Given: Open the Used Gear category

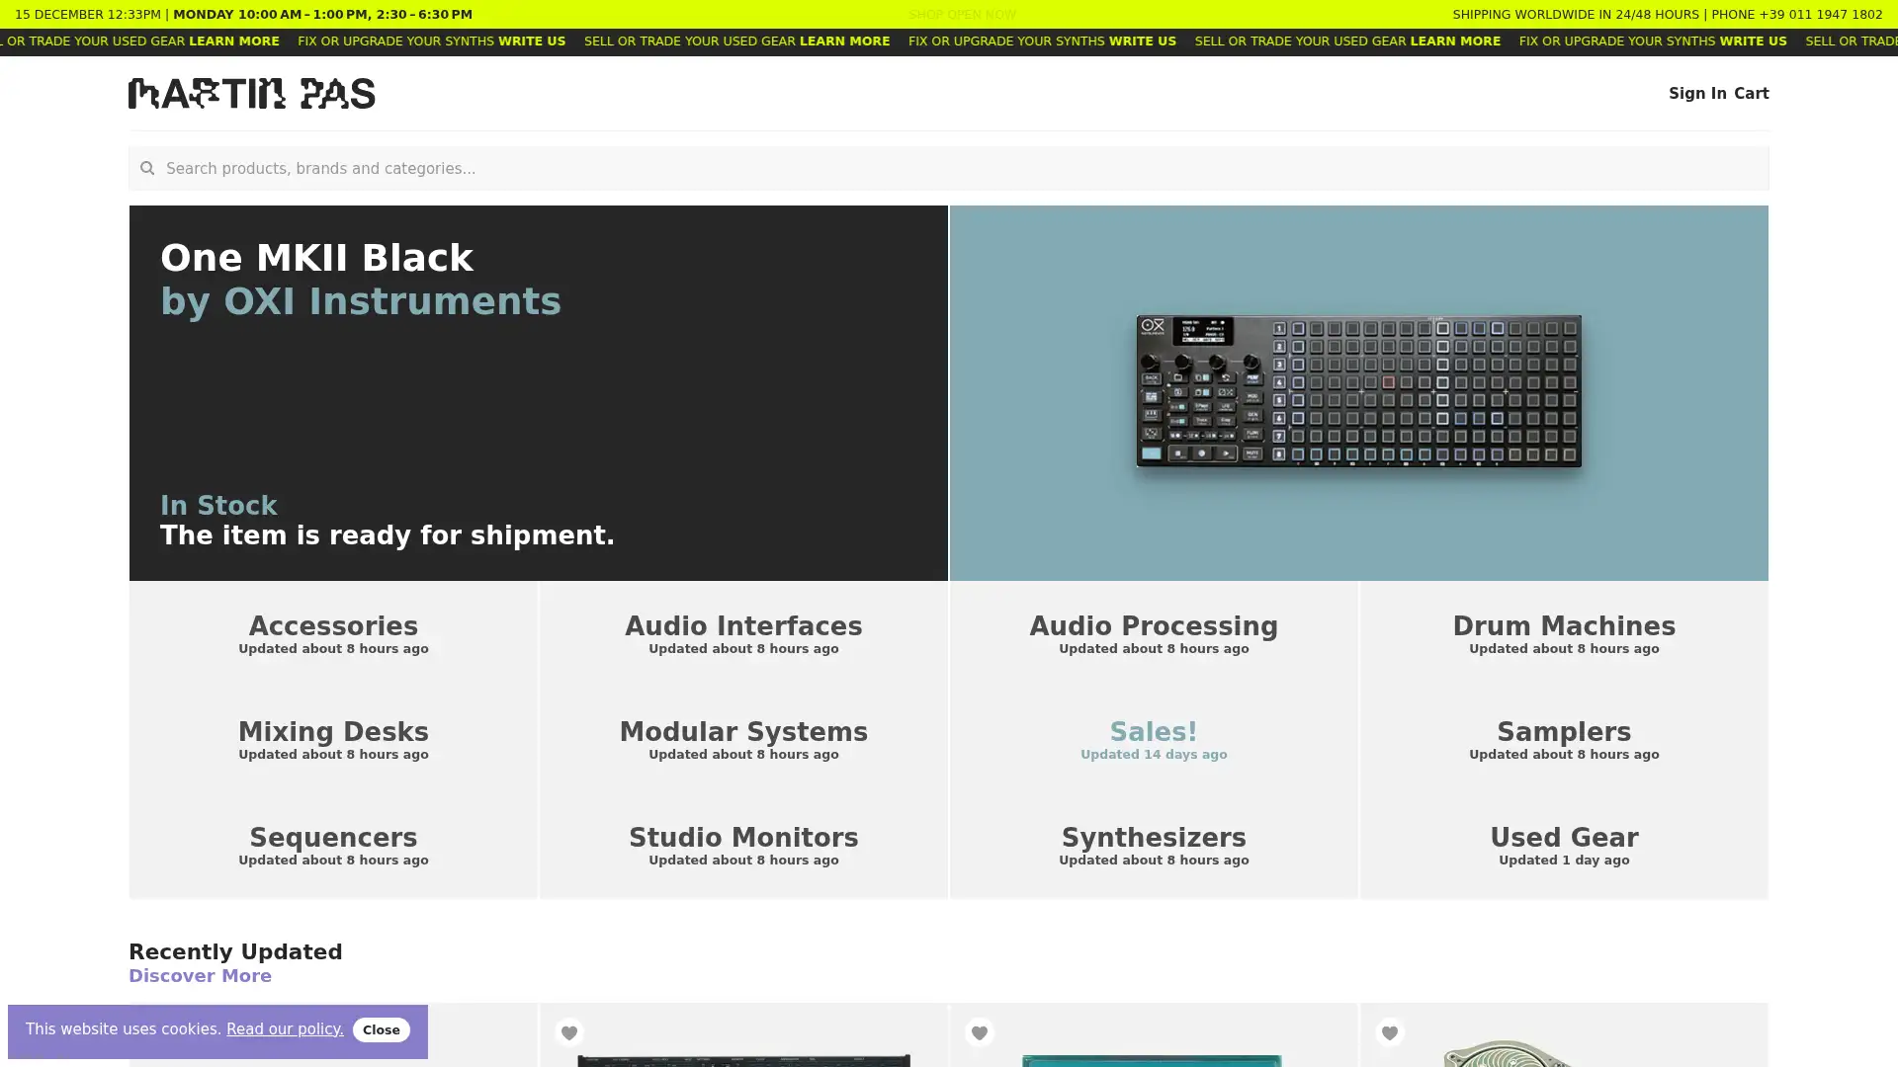Looking at the screenshot, I should [x=1564, y=837].
